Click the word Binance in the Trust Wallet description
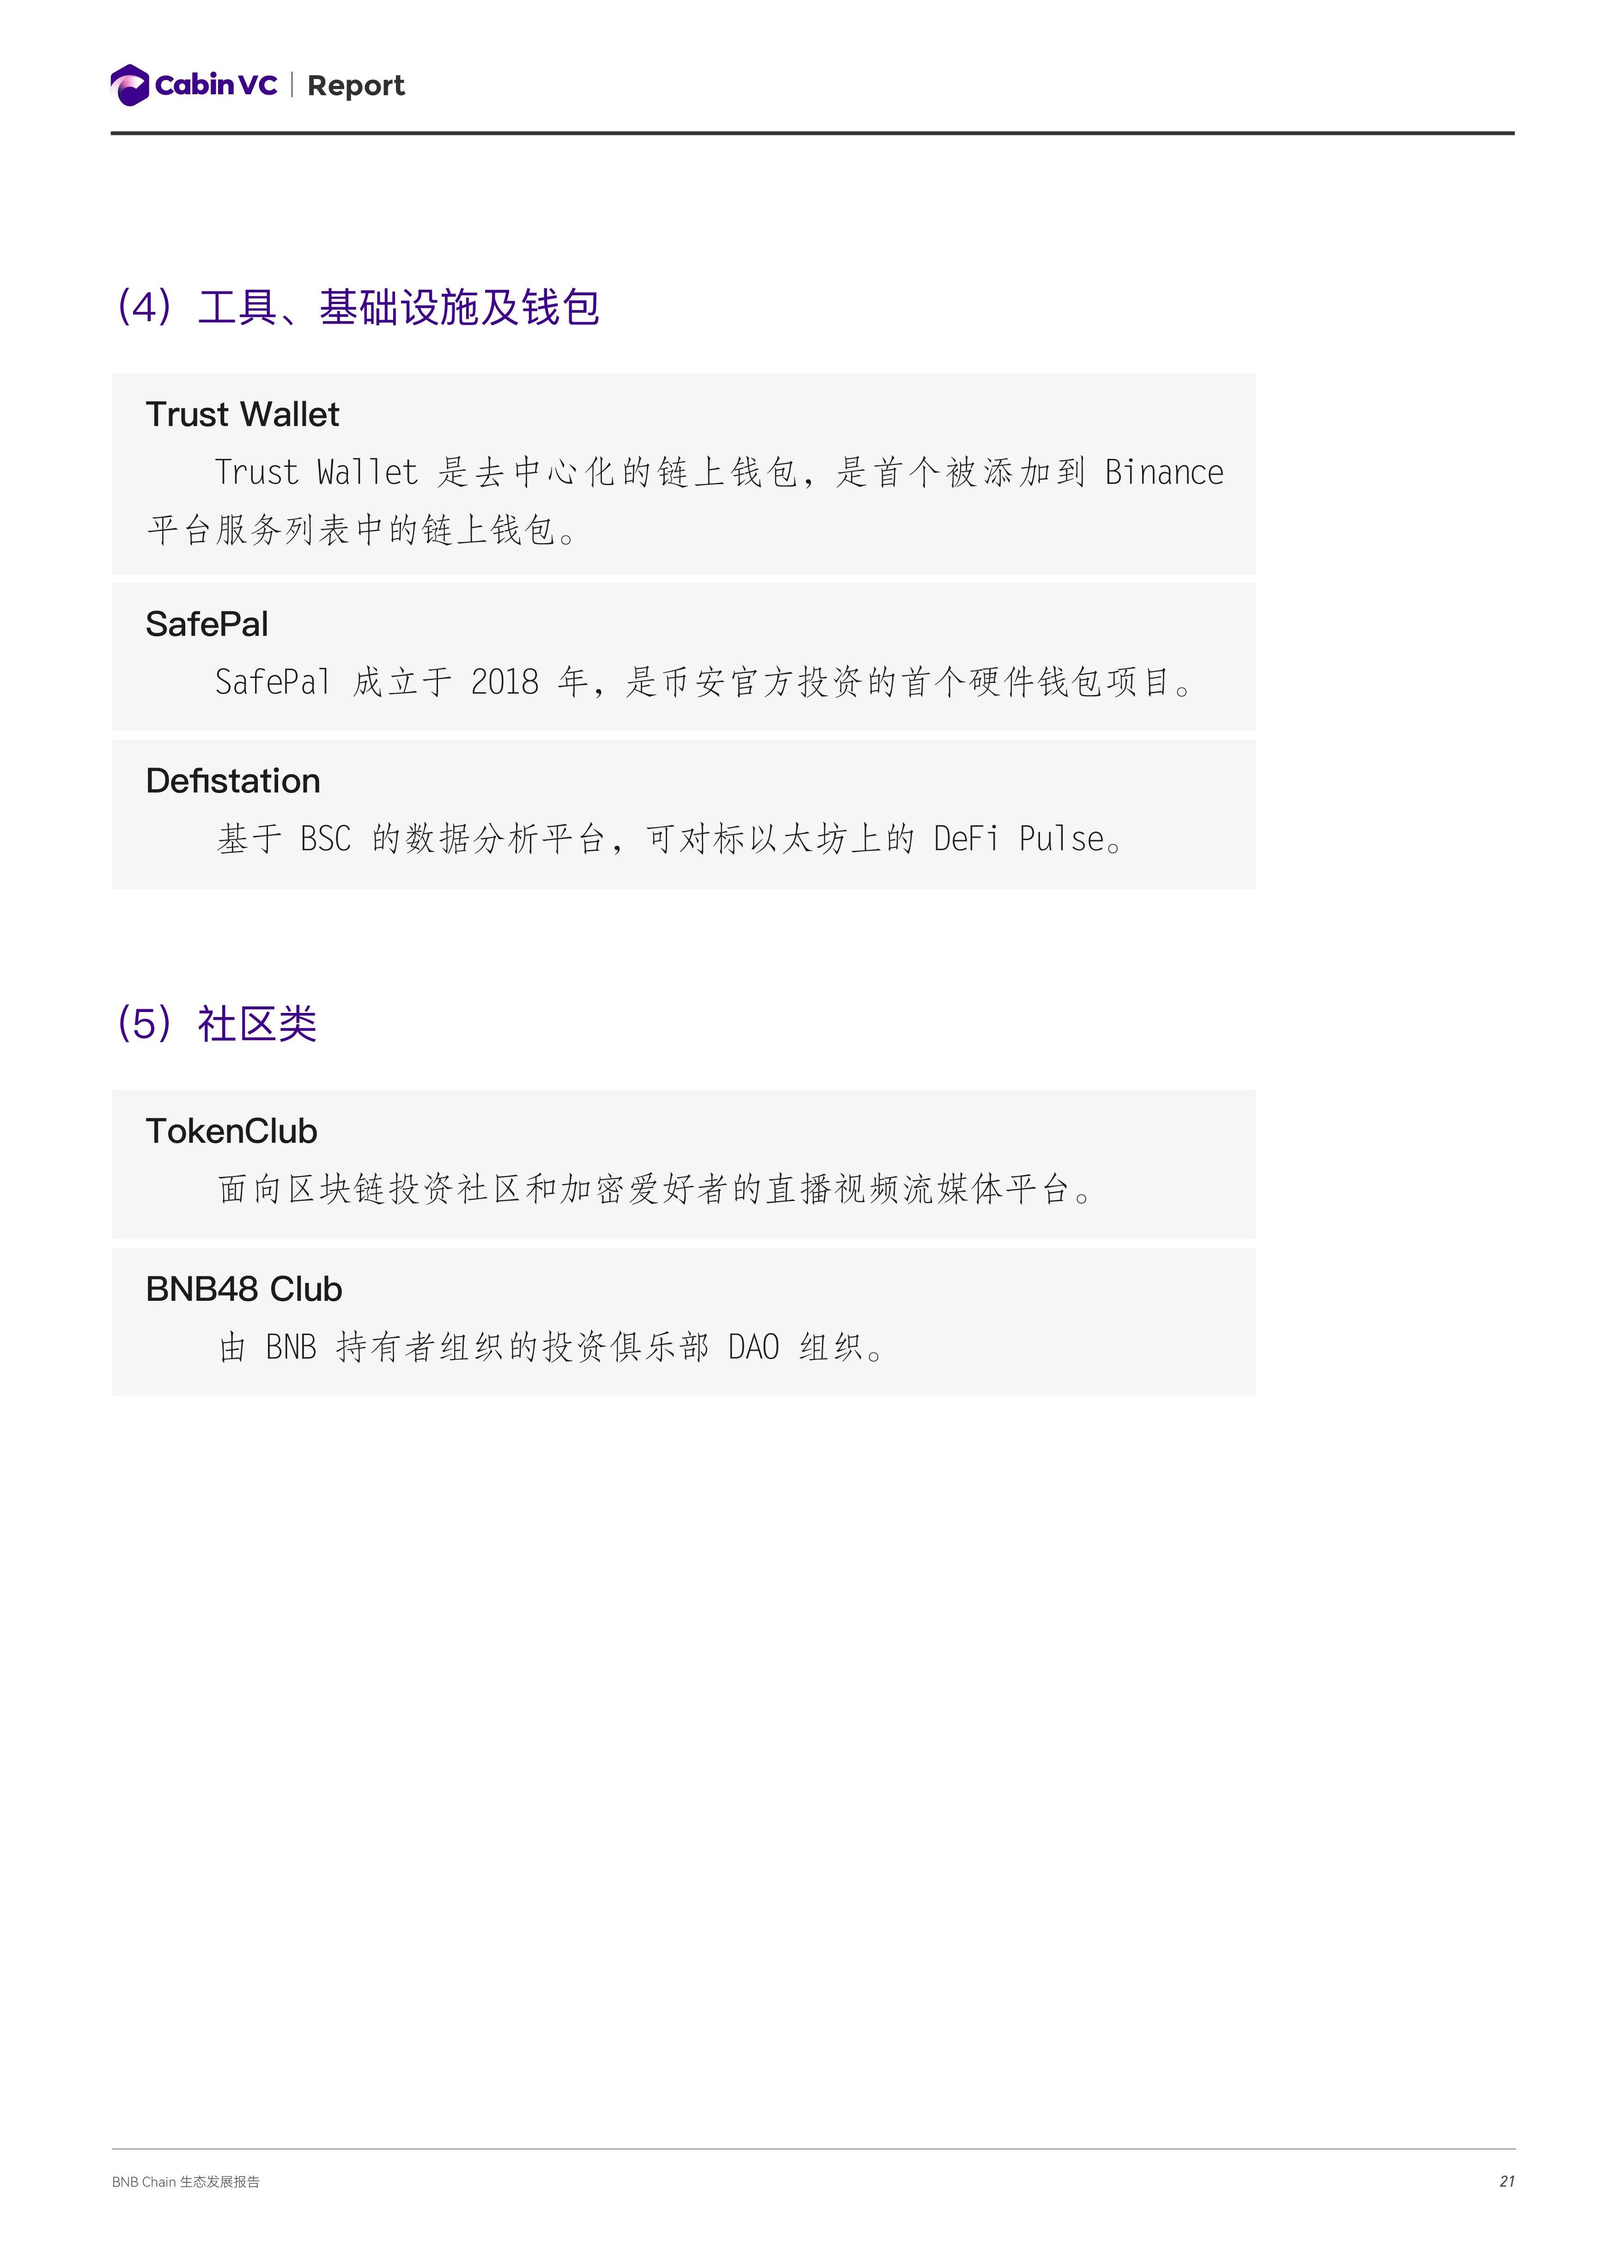The width and height of the screenshot is (1624, 2268). (1164, 472)
